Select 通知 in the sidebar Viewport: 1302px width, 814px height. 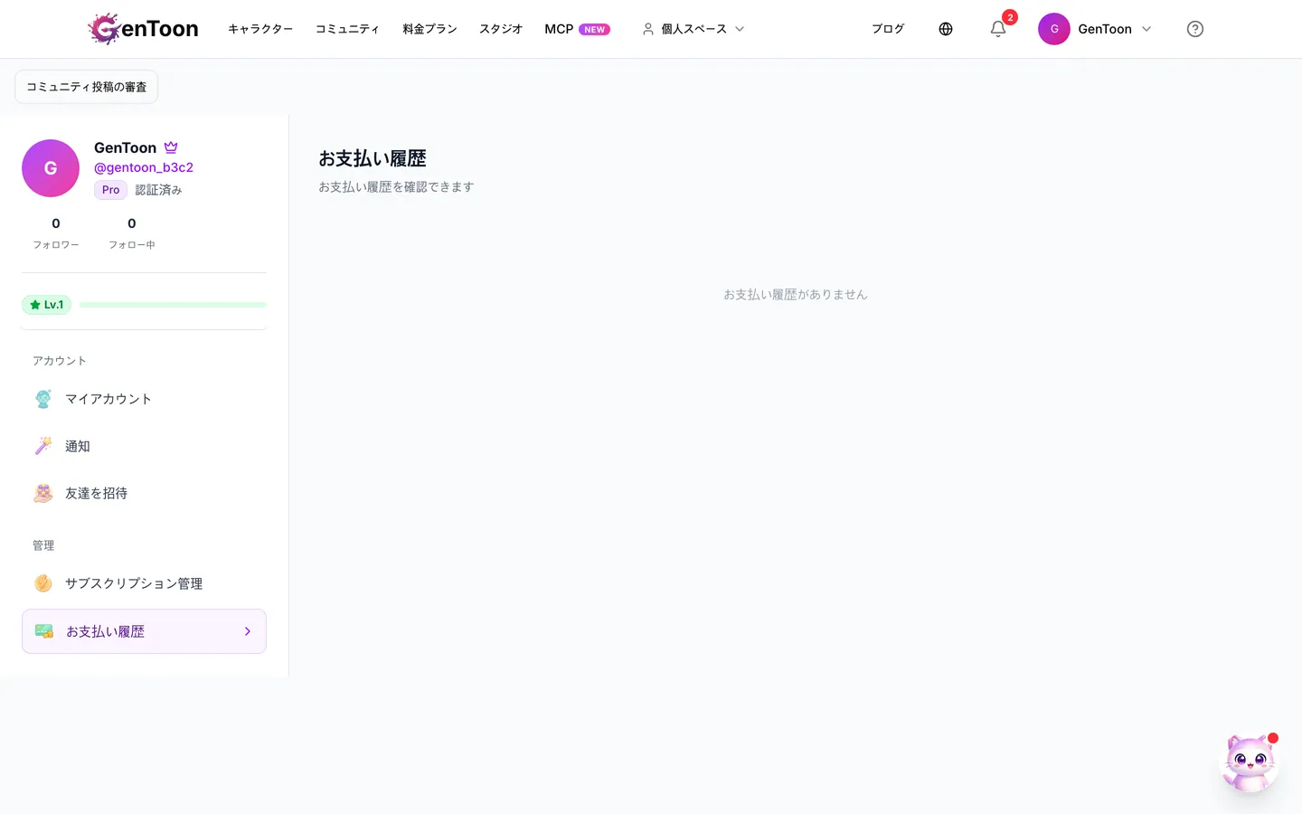coord(144,446)
